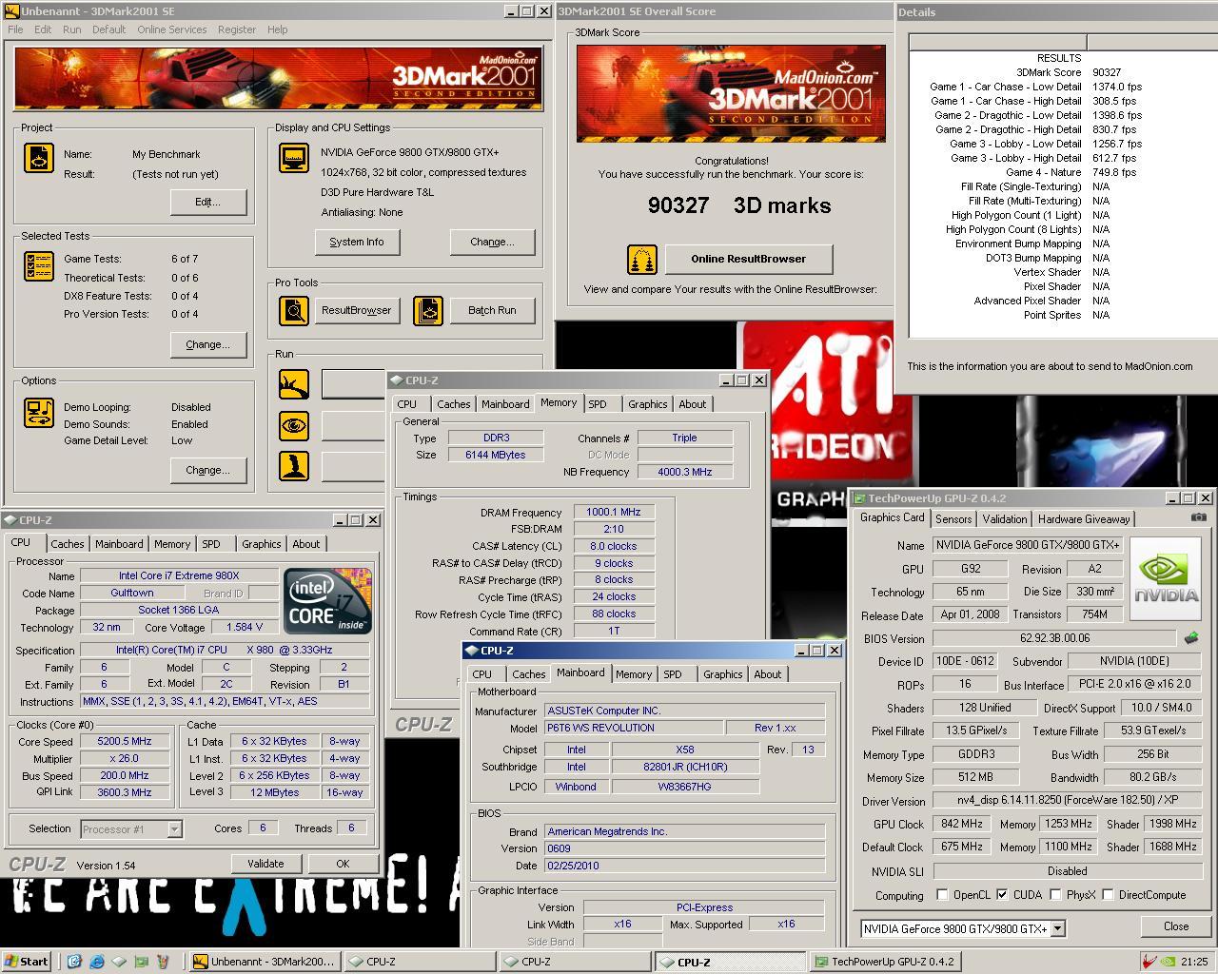Click the Batch Run icon
The height and width of the screenshot is (974, 1218).
(x=428, y=310)
